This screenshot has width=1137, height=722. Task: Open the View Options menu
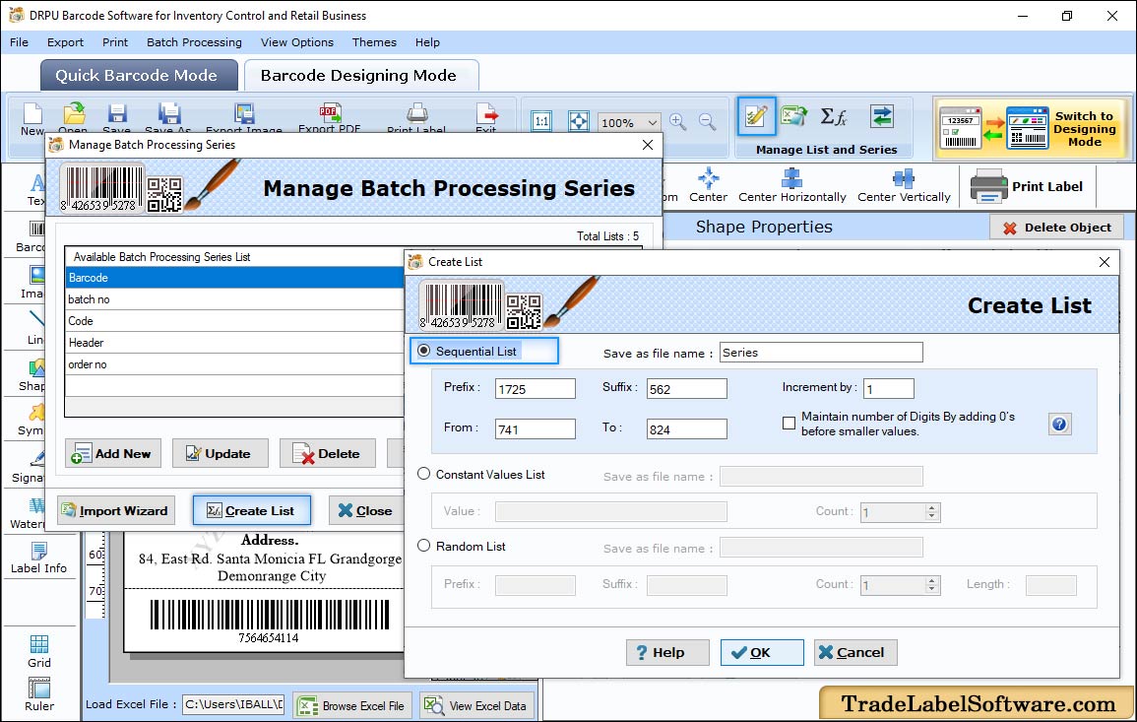coord(297,42)
